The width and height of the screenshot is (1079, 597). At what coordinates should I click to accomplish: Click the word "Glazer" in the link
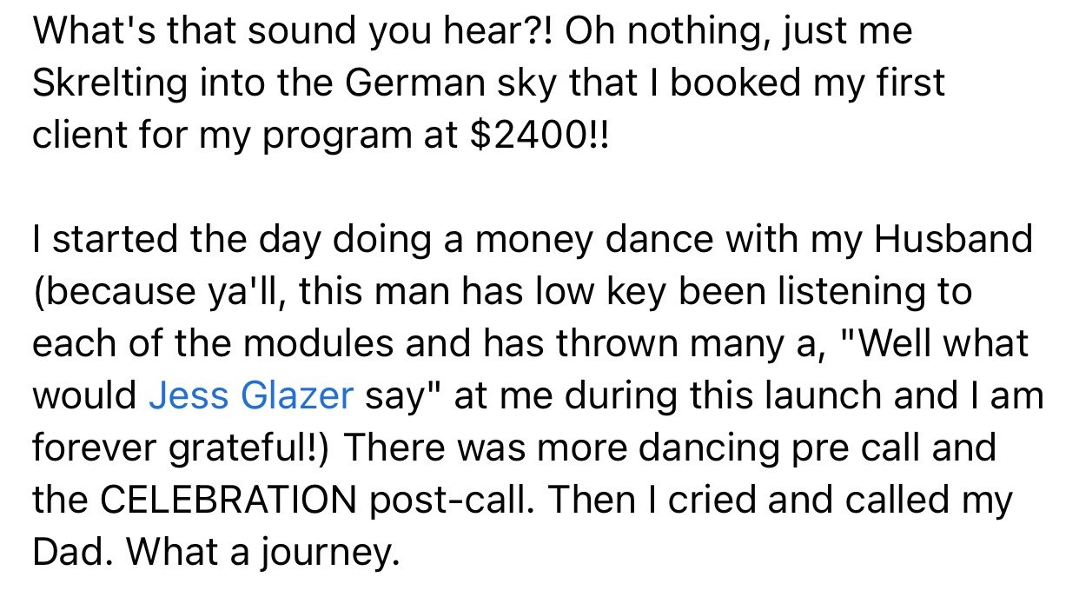pos(296,395)
